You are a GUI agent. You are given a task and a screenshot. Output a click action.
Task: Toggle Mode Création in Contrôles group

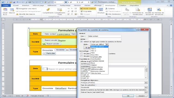[88, 8]
